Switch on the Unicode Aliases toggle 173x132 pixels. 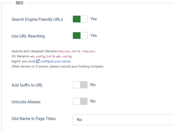click(x=80, y=101)
